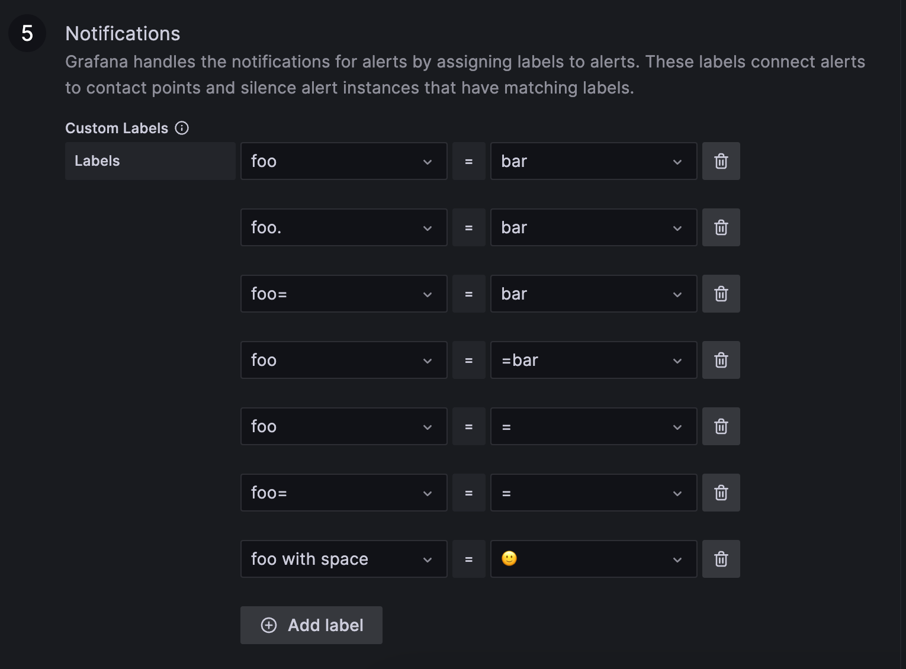Expand the "bar" value dropdown in row one
The image size is (906, 669).
point(677,160)
